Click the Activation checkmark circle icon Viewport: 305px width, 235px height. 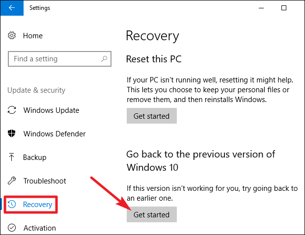point(12,228)
